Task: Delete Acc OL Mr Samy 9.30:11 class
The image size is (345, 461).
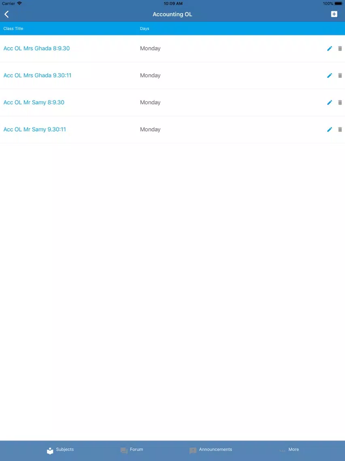Action: [340, 130]
